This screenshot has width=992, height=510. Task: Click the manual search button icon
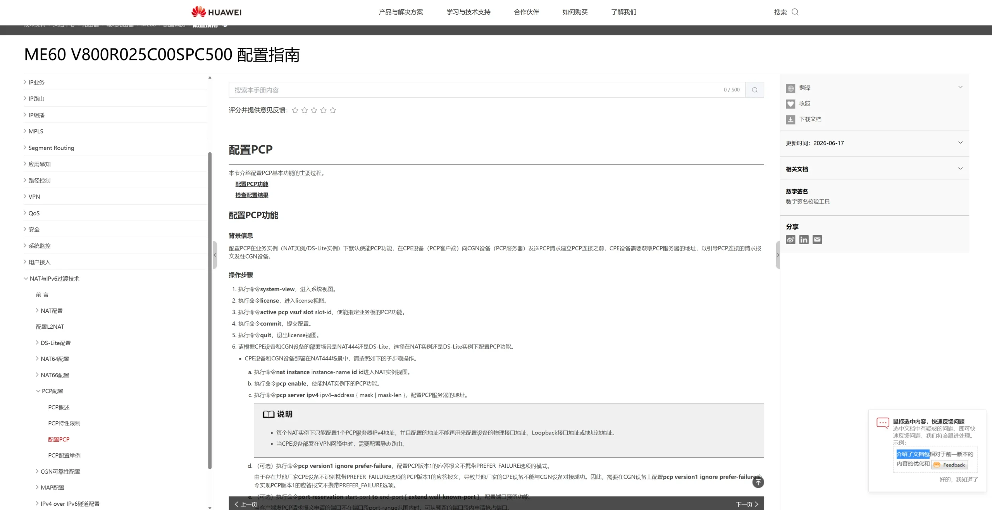point(754,90)
